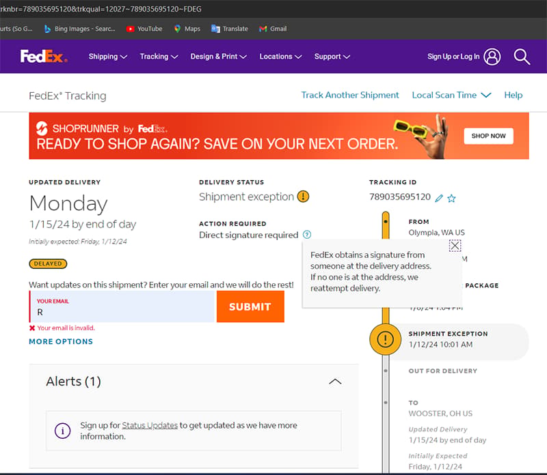
Task: Expand the Locations menu
Action: (280, 57)
